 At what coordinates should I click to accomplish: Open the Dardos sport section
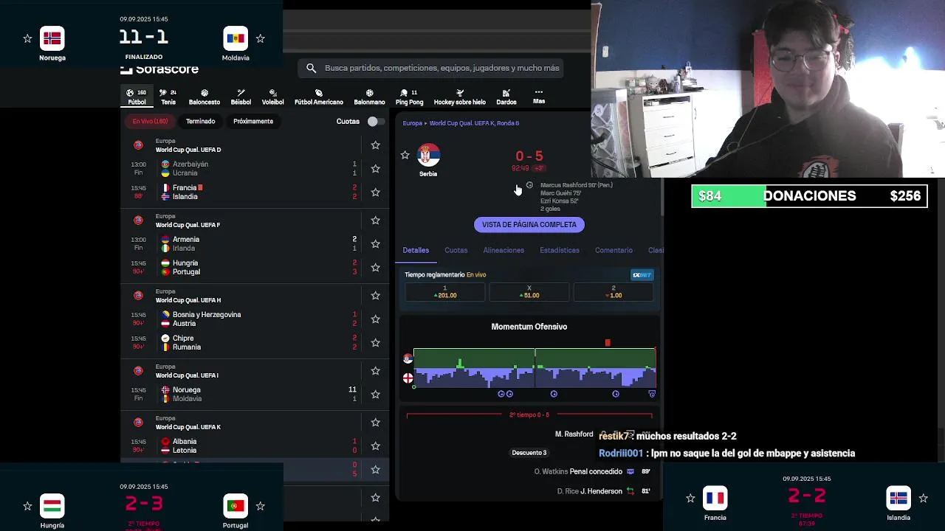tap(506, 97)
